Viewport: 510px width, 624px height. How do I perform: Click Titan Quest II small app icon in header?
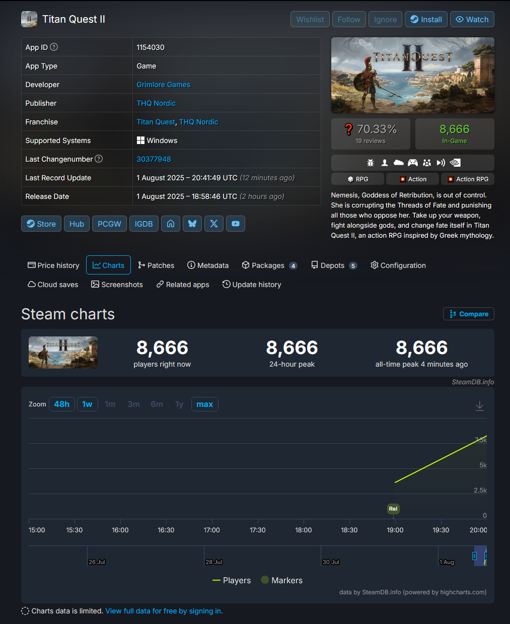point(29,19)
